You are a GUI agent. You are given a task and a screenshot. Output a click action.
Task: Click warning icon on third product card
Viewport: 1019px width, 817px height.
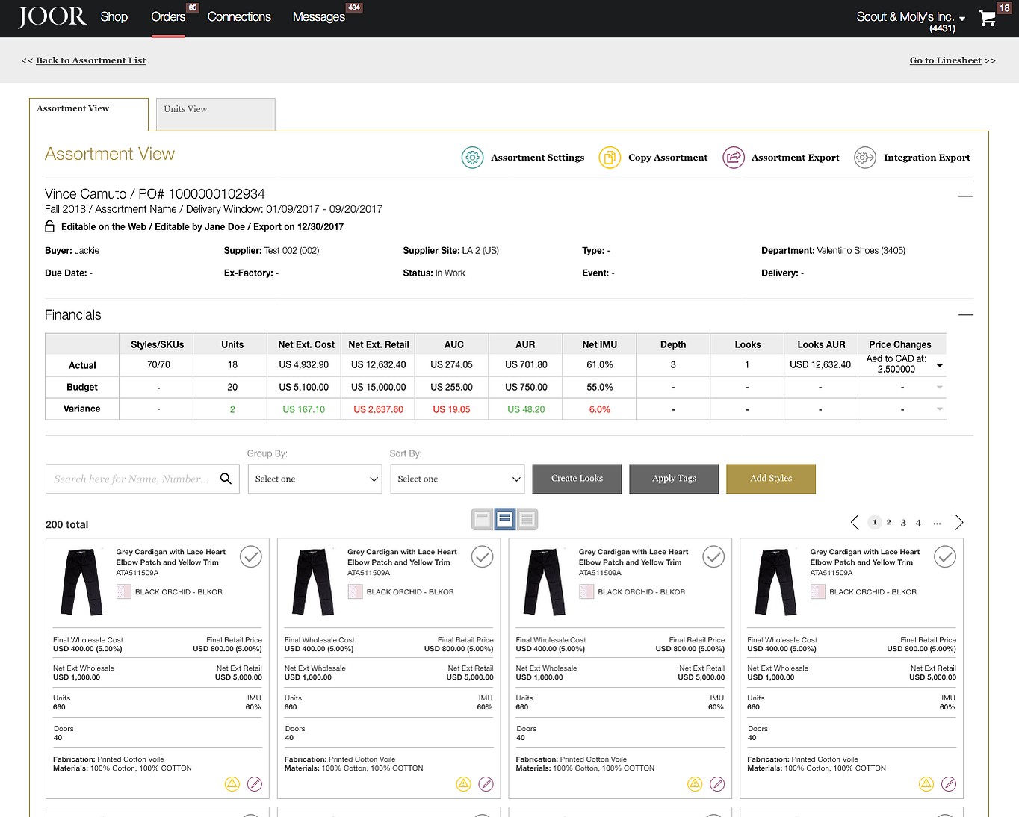[x=695, y=783]
